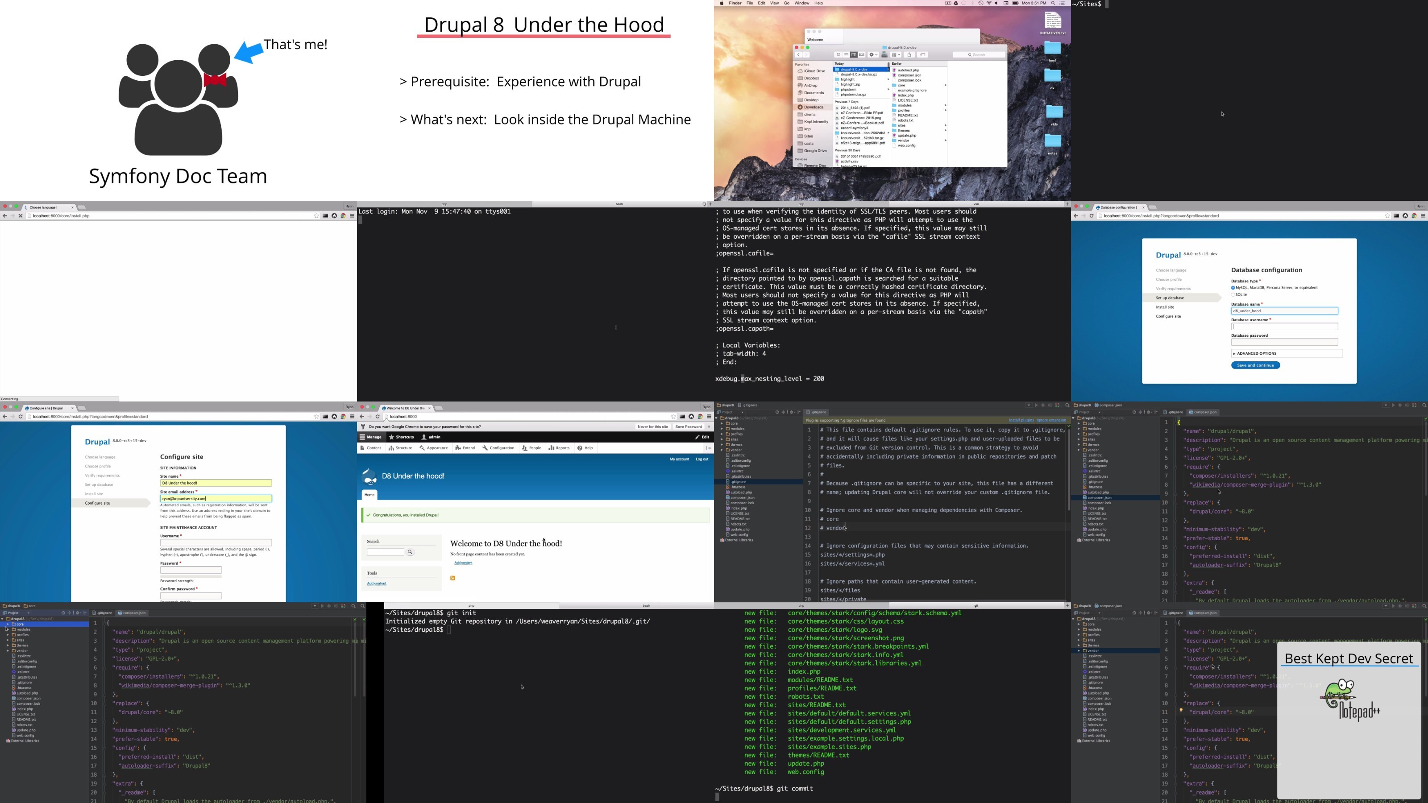Open the INITIATIVES.txt desktop file
This screenshot has height=803, width=1428.
click(x=1053, y=23)
